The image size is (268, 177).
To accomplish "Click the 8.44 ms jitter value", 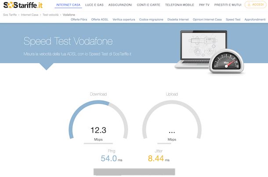I will (x=159, y=159).
